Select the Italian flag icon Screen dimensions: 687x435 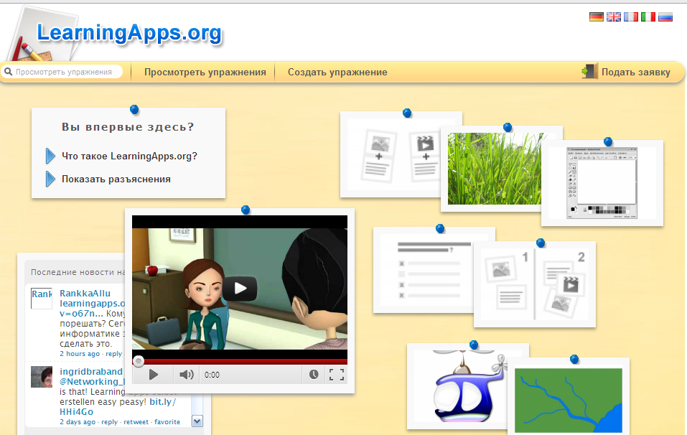click(648, 16)
